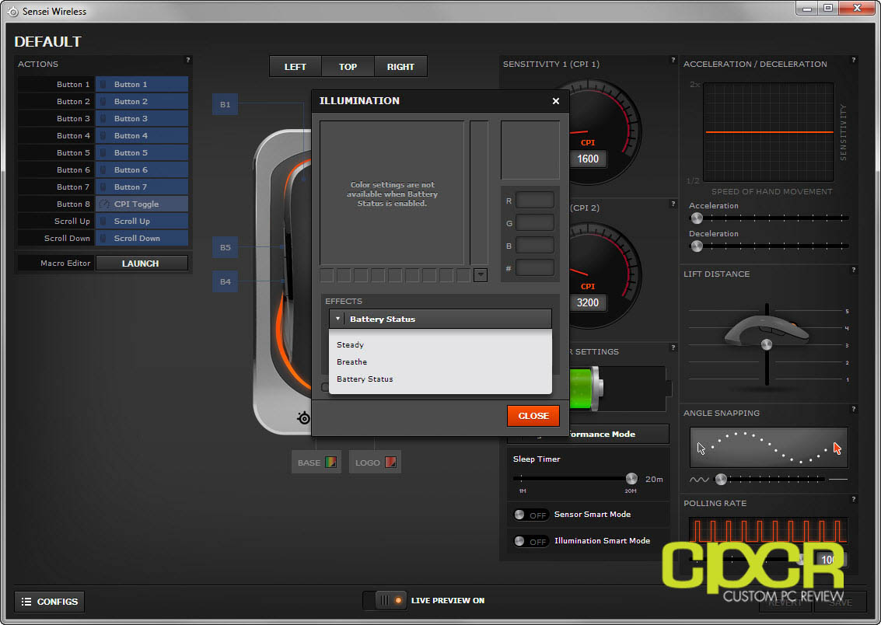Switch to the LEFT mouse view tab
Viewport: 881px width, 625px height.
(x=295, y=67)
